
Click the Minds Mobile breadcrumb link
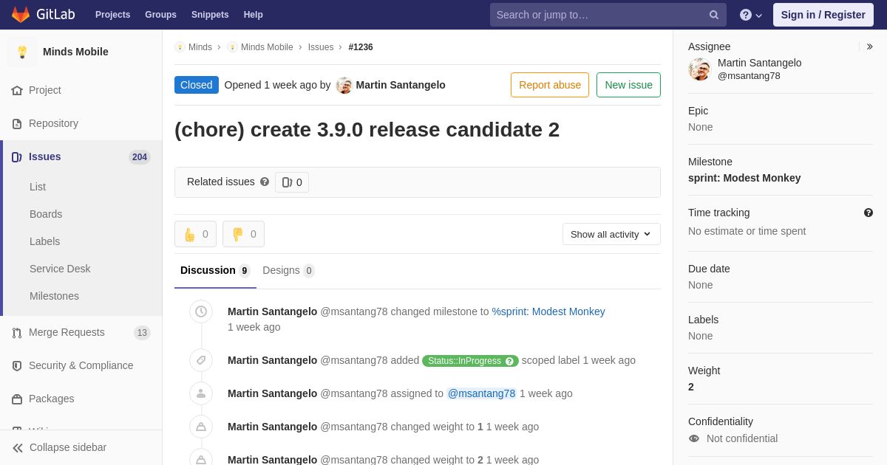tap(267, 47)
